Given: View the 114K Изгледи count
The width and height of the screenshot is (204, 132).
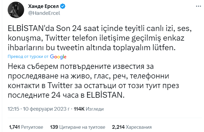Looking at the screenshot, I should (89, 109).
